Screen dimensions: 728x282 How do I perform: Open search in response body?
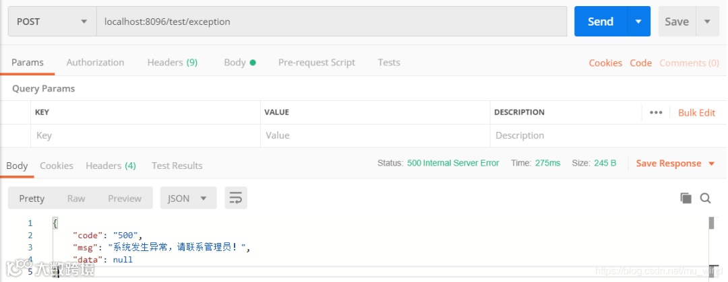click(705, 198)
